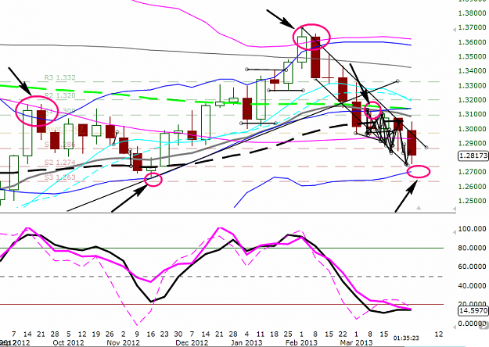Select the oscillator value tag 14.5970
489x347 pixels.
[x=473, y=310]
